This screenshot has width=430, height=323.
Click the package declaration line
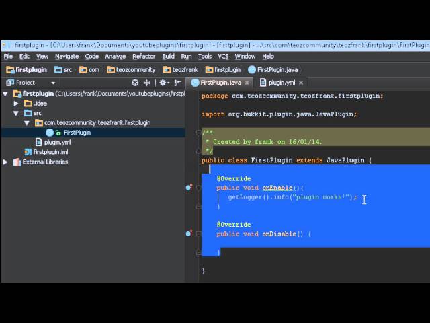(x=292, y=96)
